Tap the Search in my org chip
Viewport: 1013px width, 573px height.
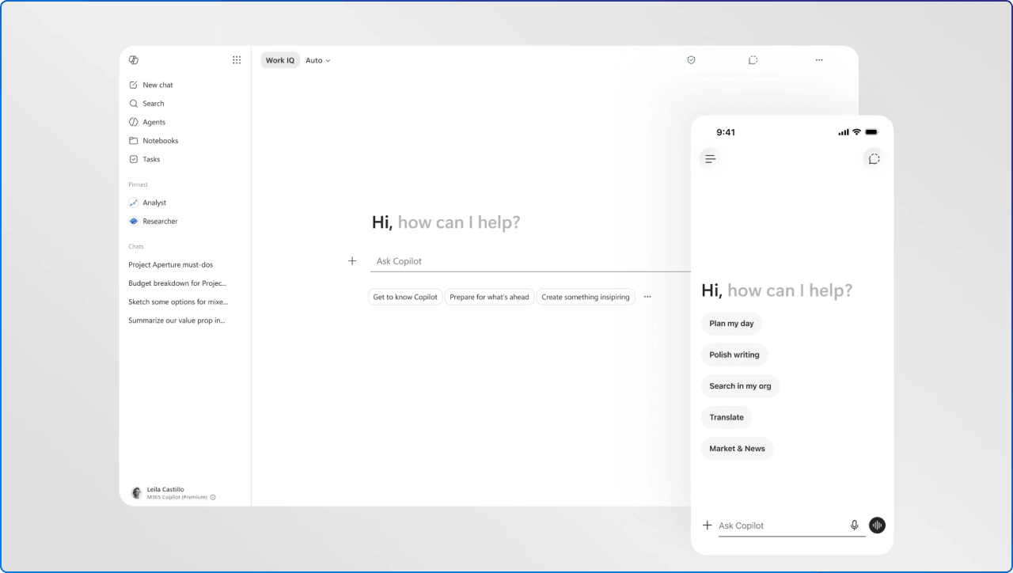pos(740,386)
